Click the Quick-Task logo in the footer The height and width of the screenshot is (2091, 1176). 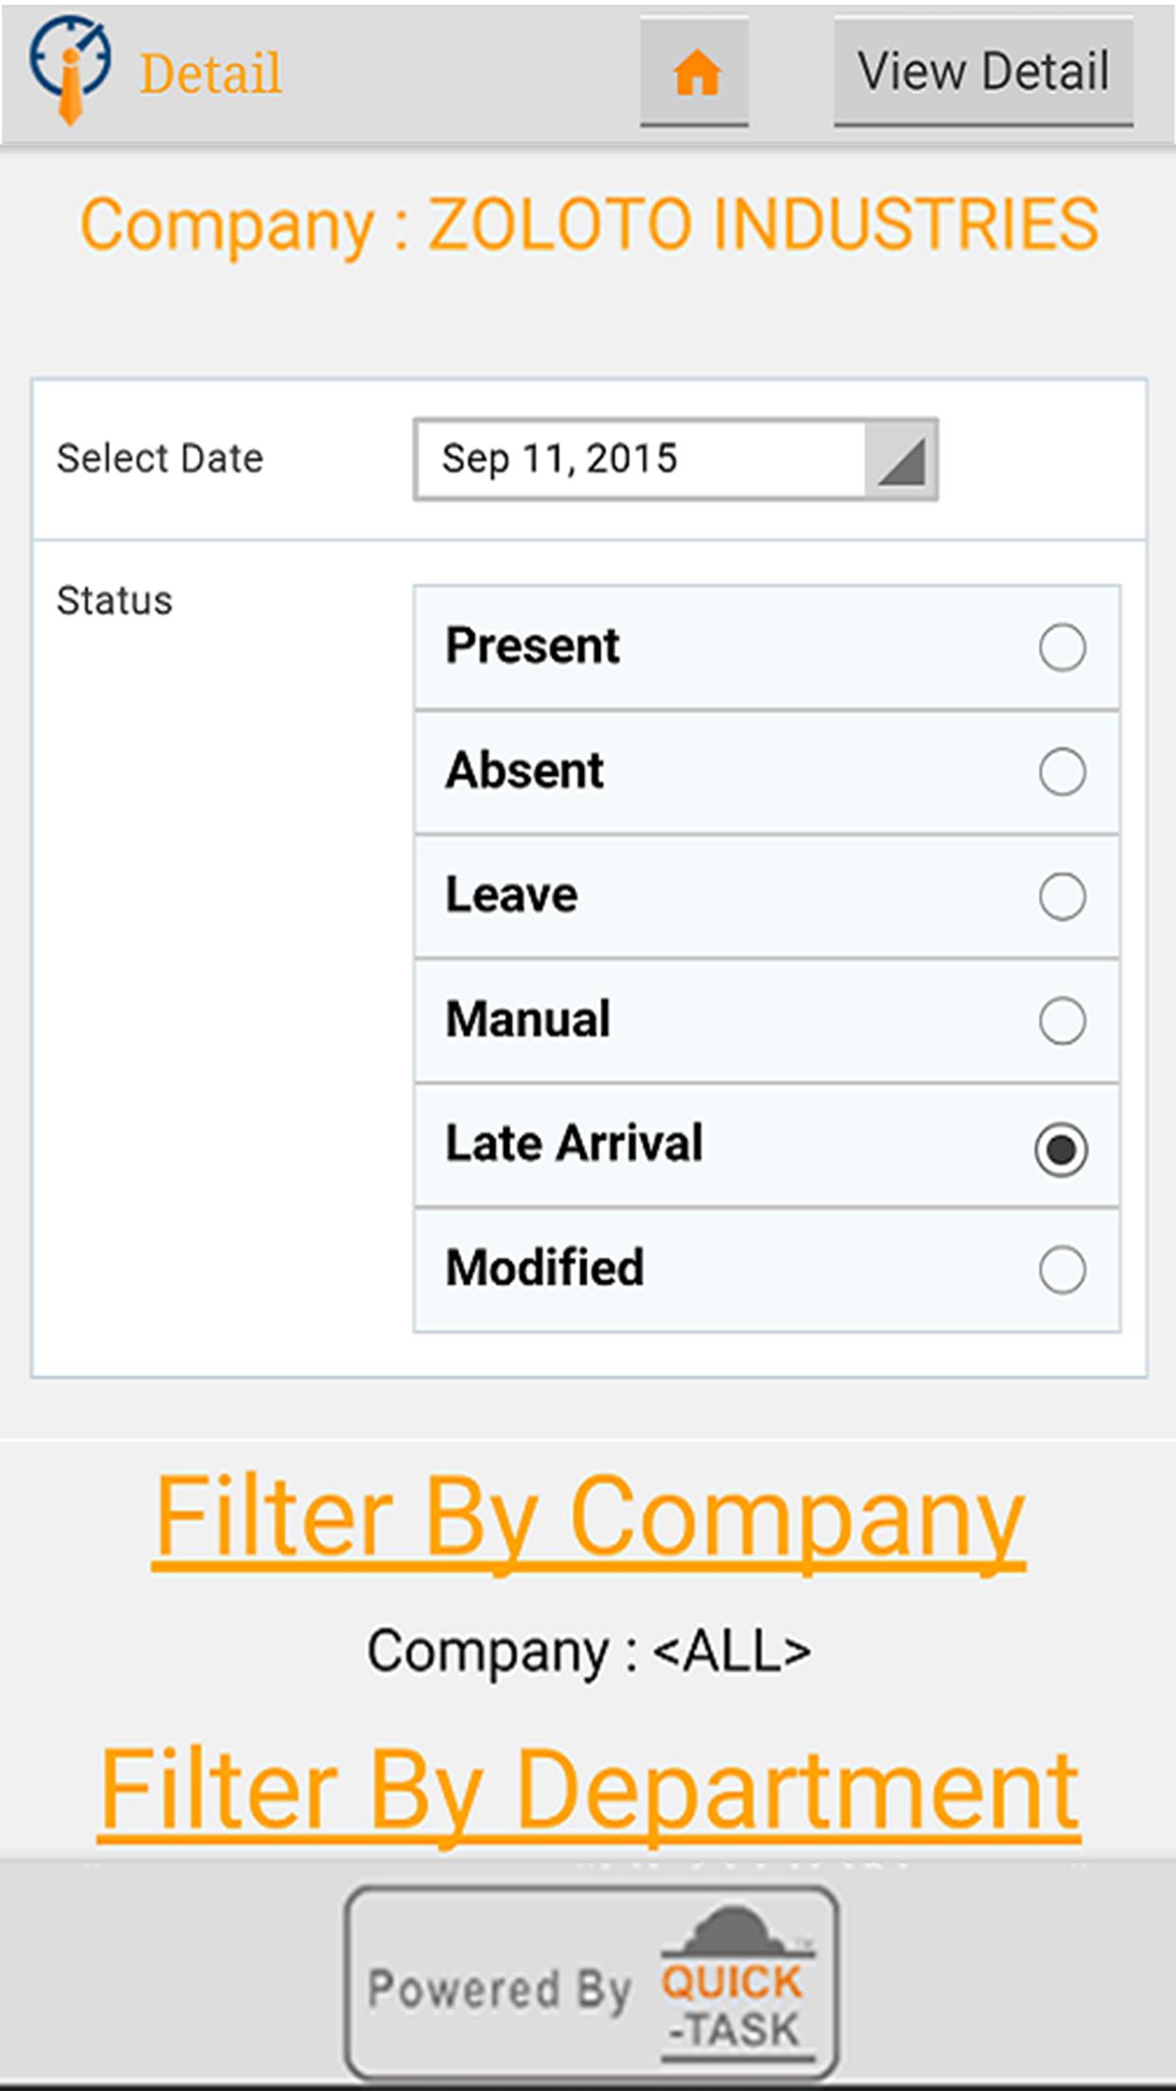[x=735, y=1984]
